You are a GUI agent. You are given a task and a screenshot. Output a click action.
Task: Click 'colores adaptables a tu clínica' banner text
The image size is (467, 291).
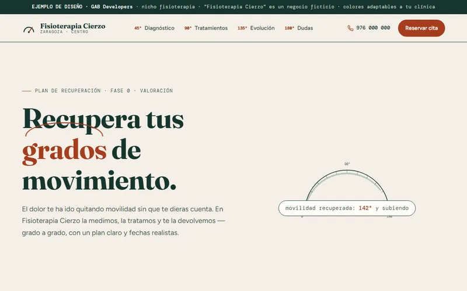click(389, 6)
